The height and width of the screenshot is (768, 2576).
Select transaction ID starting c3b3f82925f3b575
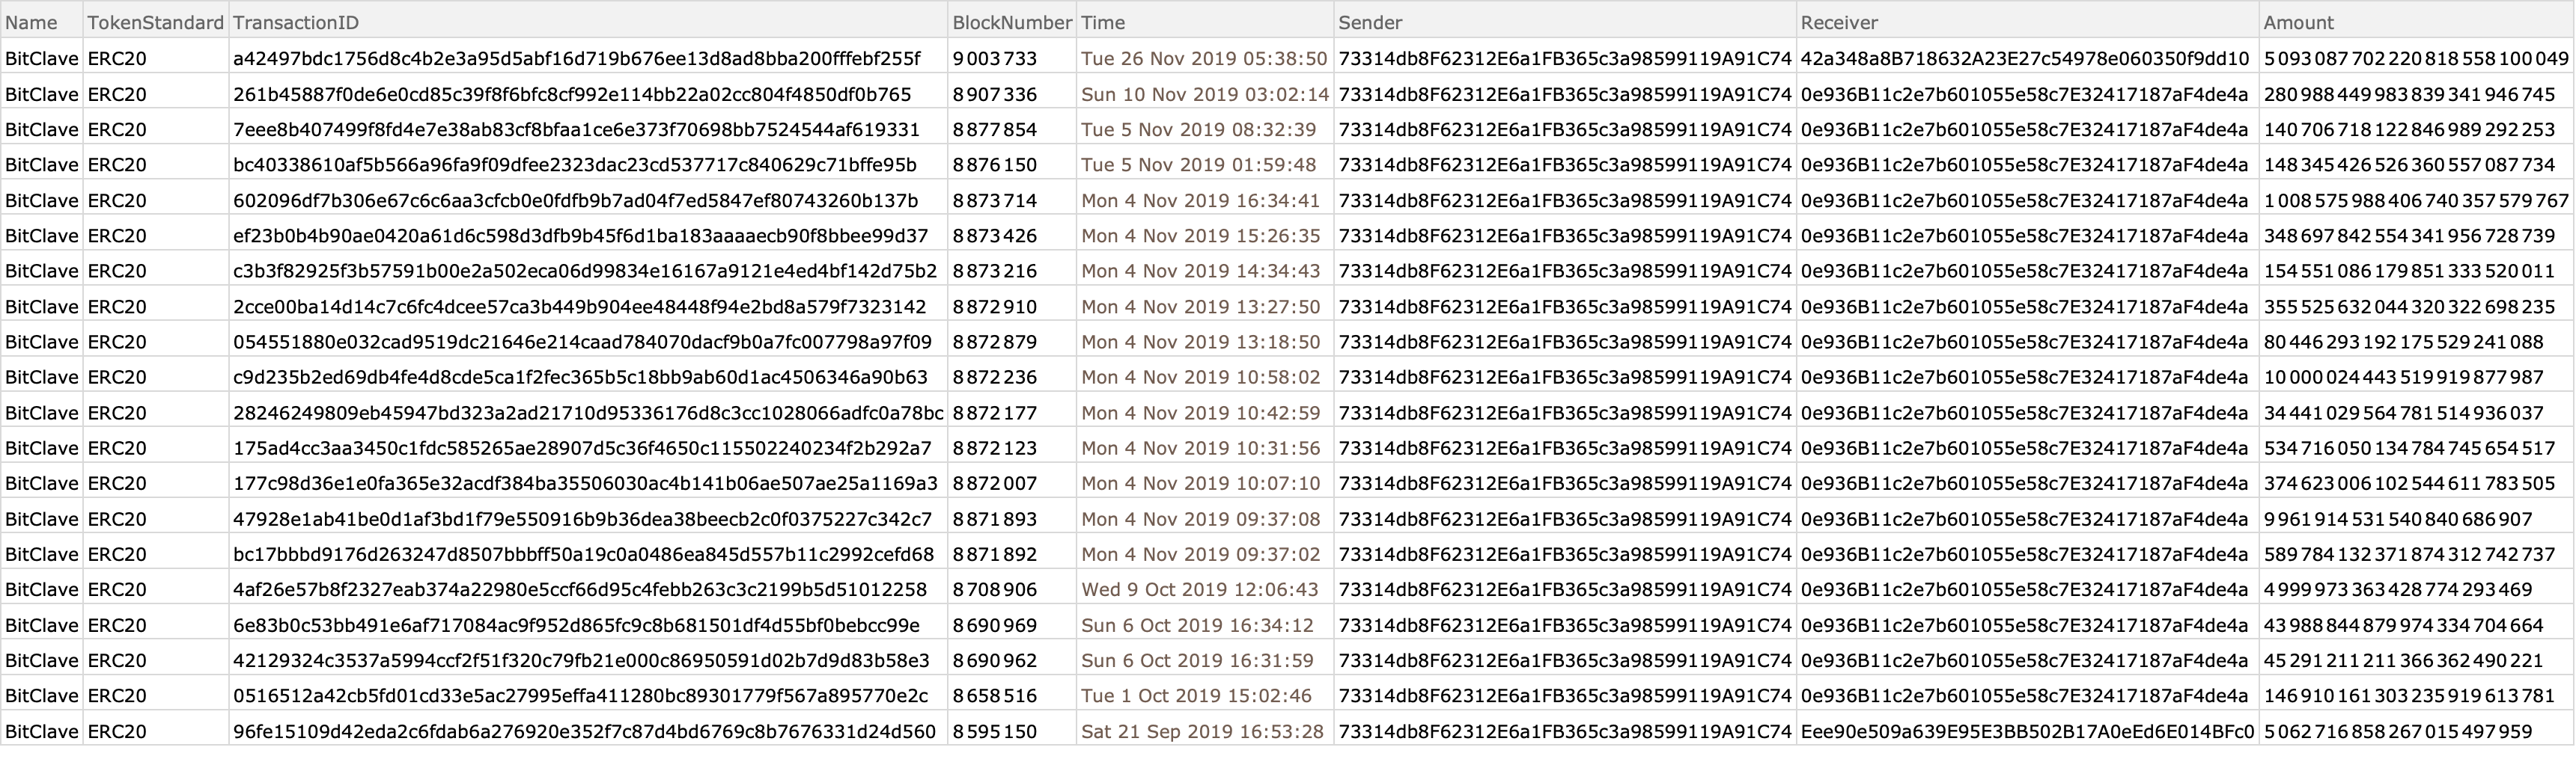coord(585,271)
